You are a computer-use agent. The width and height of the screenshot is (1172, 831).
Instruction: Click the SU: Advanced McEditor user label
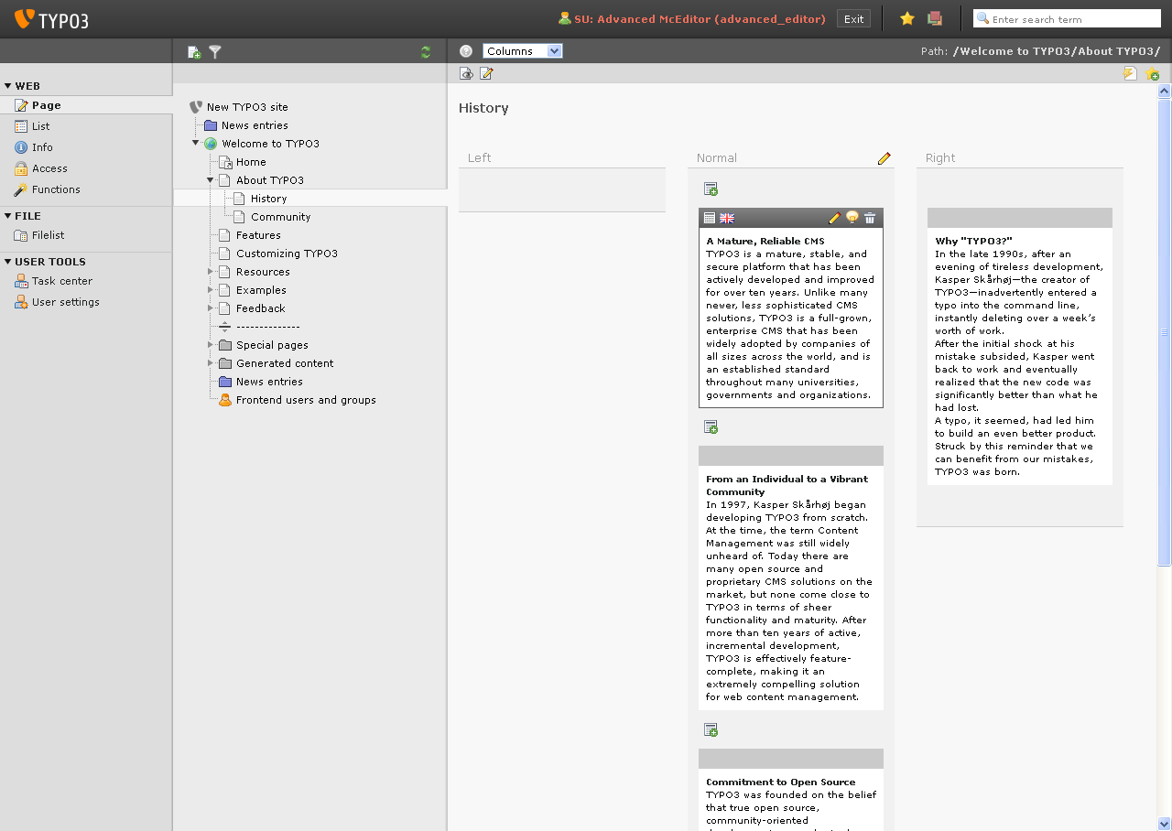(700, 19)
